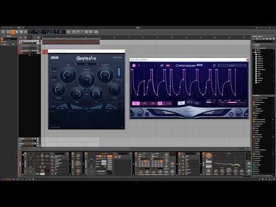Click the Manipulator logo title
Viewport: 276px width, 207px height.
[x=86, y=58]
